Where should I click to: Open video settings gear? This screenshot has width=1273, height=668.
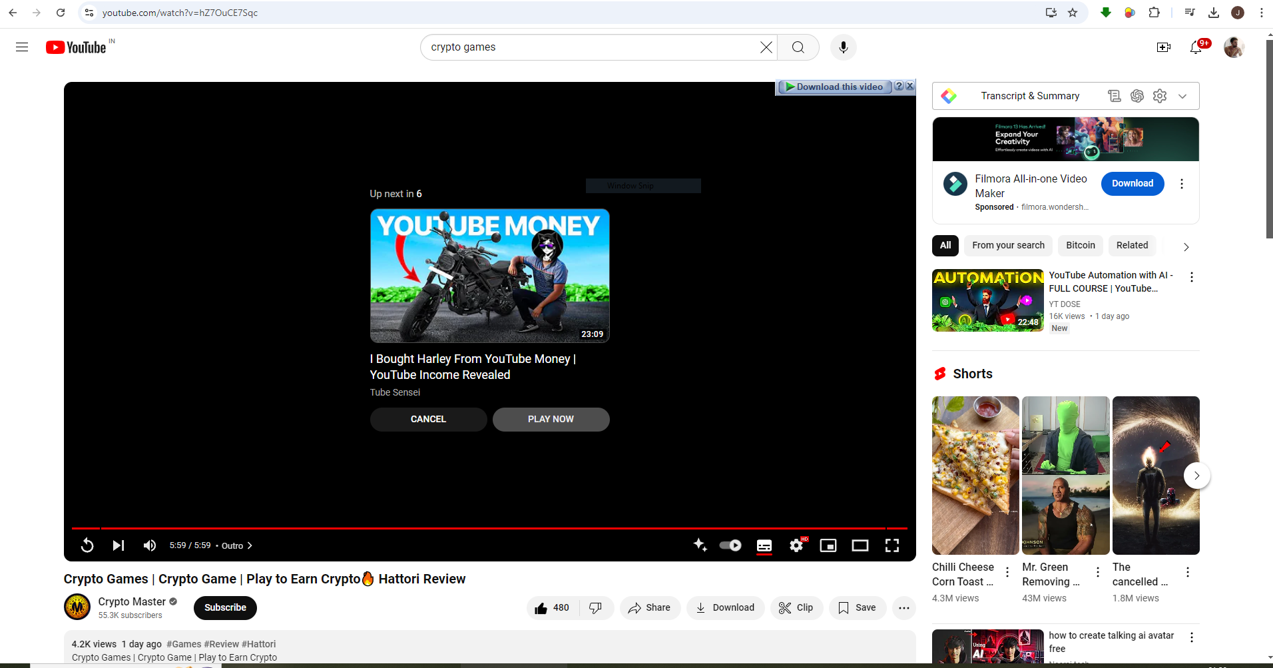click(x=796, y=545)
